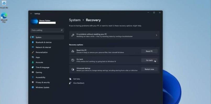Click the Recovery options section label
The width and height of the screenshot is (211, 104).
tap(76, 45)
